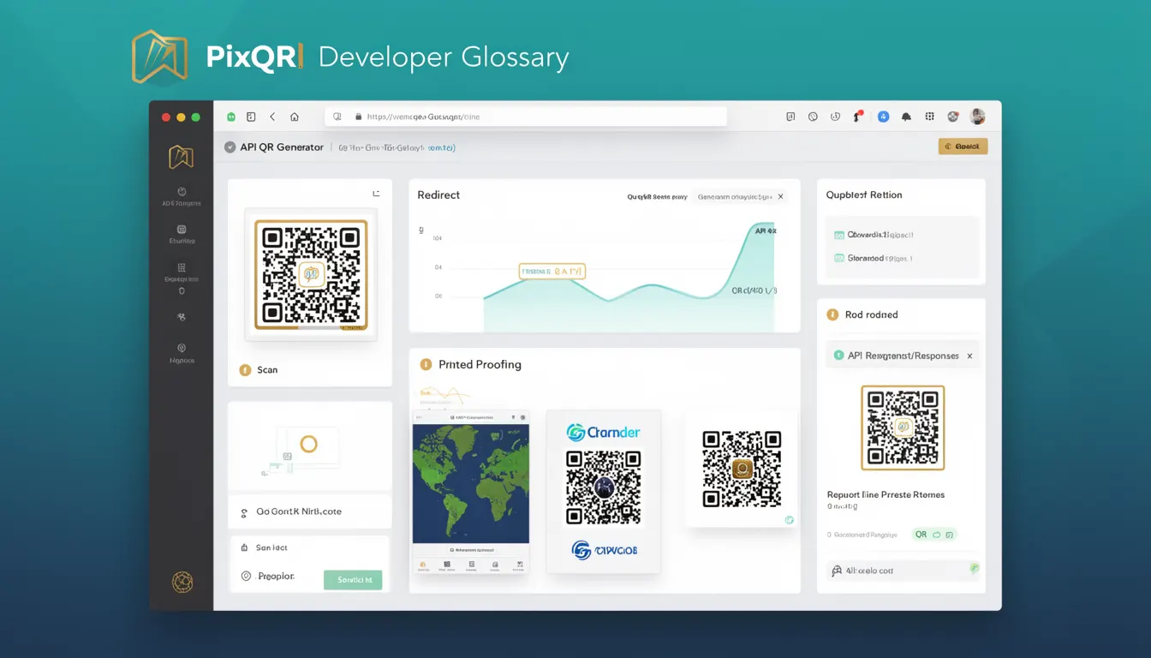The image size is (1151, 658).
Task: Click the green icon beside API Responses
Action: (837, 356)
